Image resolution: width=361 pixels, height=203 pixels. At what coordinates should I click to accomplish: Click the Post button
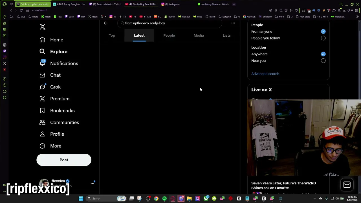coord(64,160)
